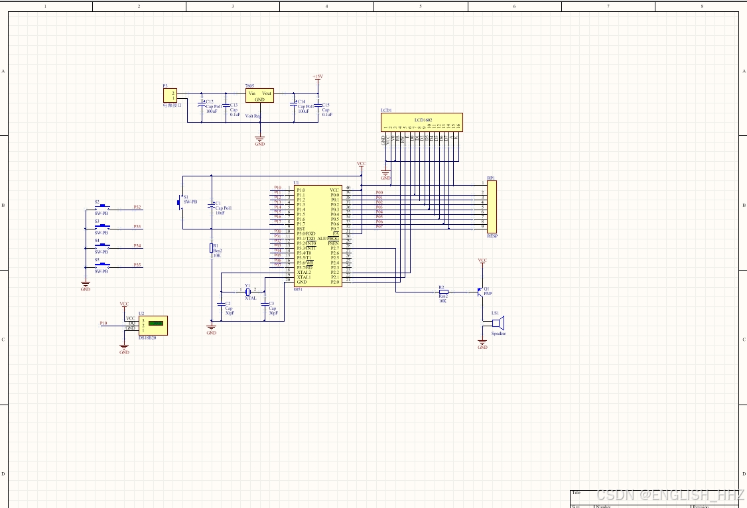Select base resistor R2 10K
The image size is (747, 508).
click(x=444, y=292)
